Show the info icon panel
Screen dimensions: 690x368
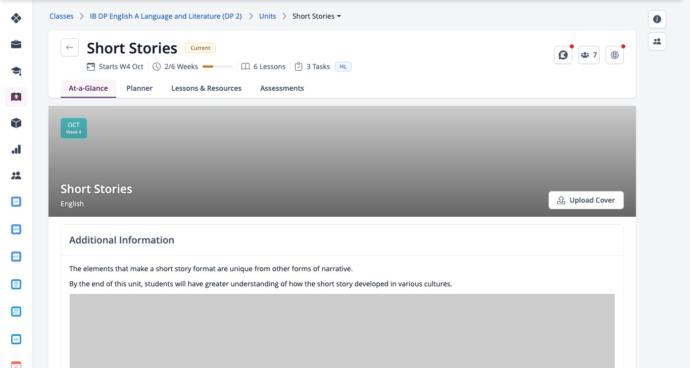pos(657,19)
